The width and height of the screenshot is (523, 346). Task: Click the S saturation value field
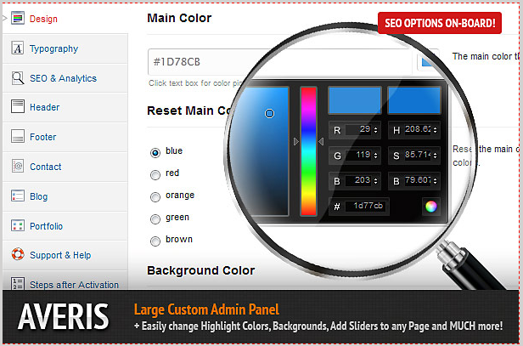pyautogui.click(x=418, y=155)
